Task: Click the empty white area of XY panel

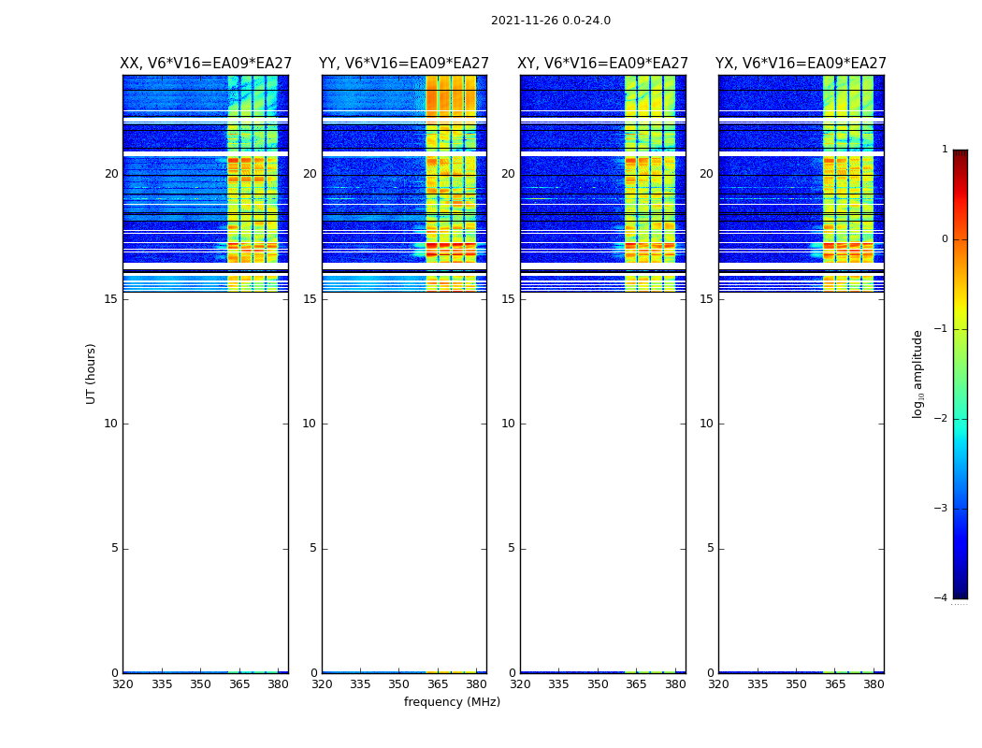Action: click(x=602, y=467)
